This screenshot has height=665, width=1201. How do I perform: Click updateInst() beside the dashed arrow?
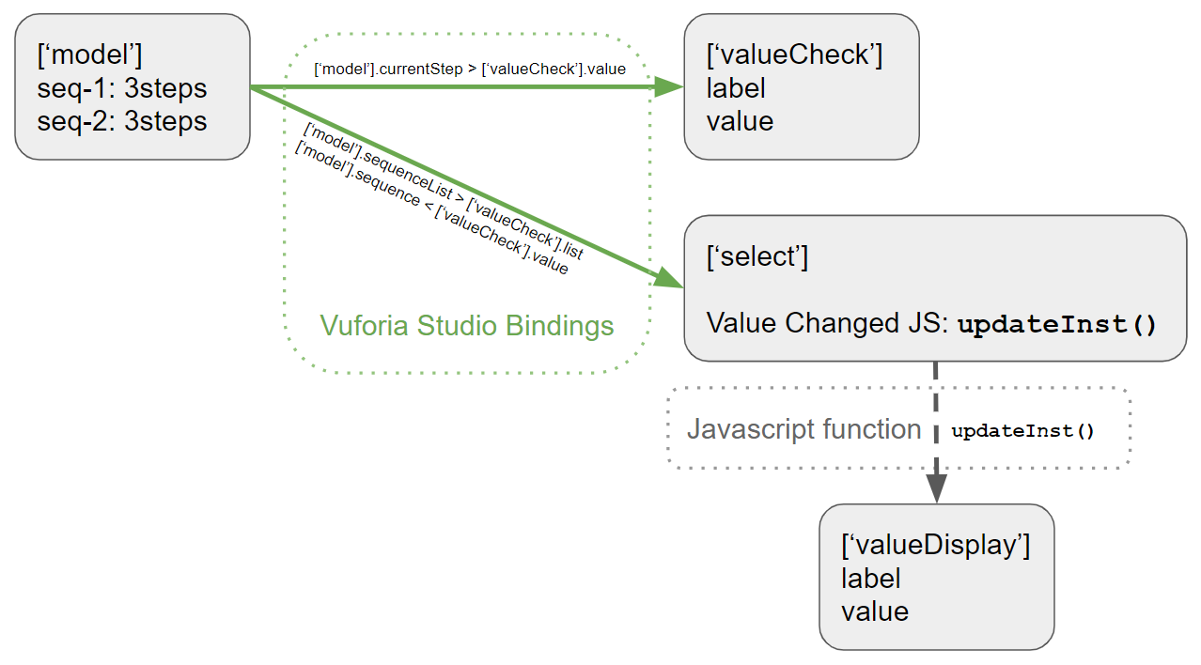pos(1023,431)
